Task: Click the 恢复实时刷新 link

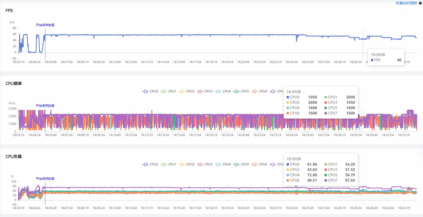Action: [x=406, y=3]
